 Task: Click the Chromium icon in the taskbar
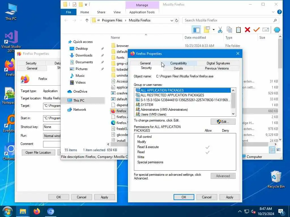50,211
